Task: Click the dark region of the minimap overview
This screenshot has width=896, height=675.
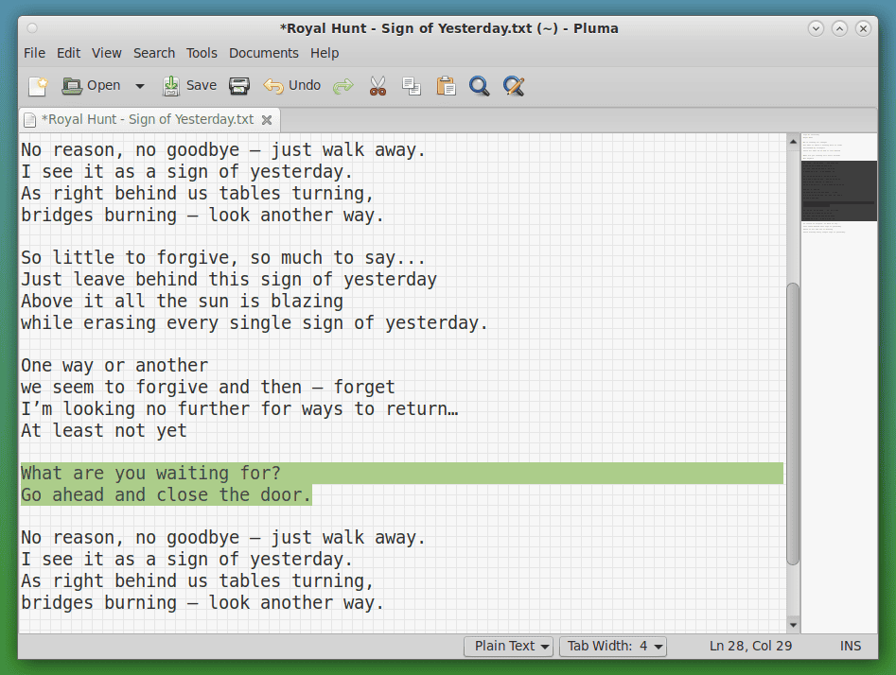Action: pyautogui.click(x=838, y=191)
